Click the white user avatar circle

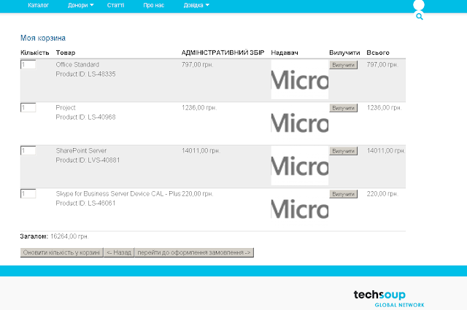point(419,5)
